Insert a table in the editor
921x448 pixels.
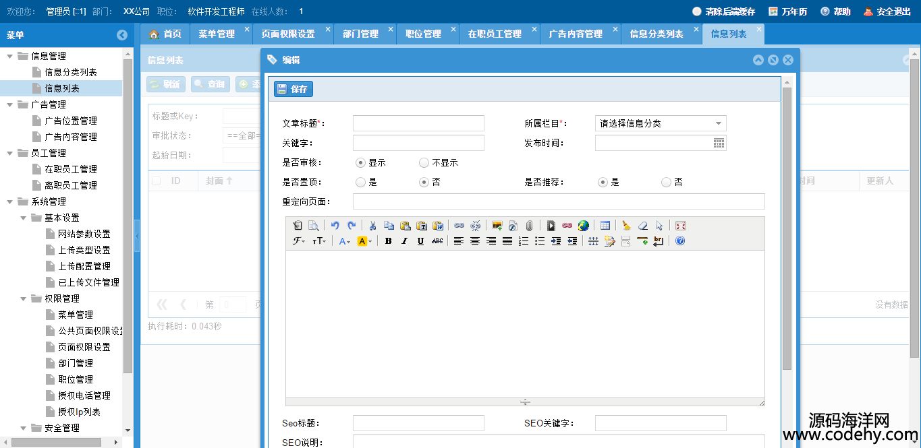605,226
